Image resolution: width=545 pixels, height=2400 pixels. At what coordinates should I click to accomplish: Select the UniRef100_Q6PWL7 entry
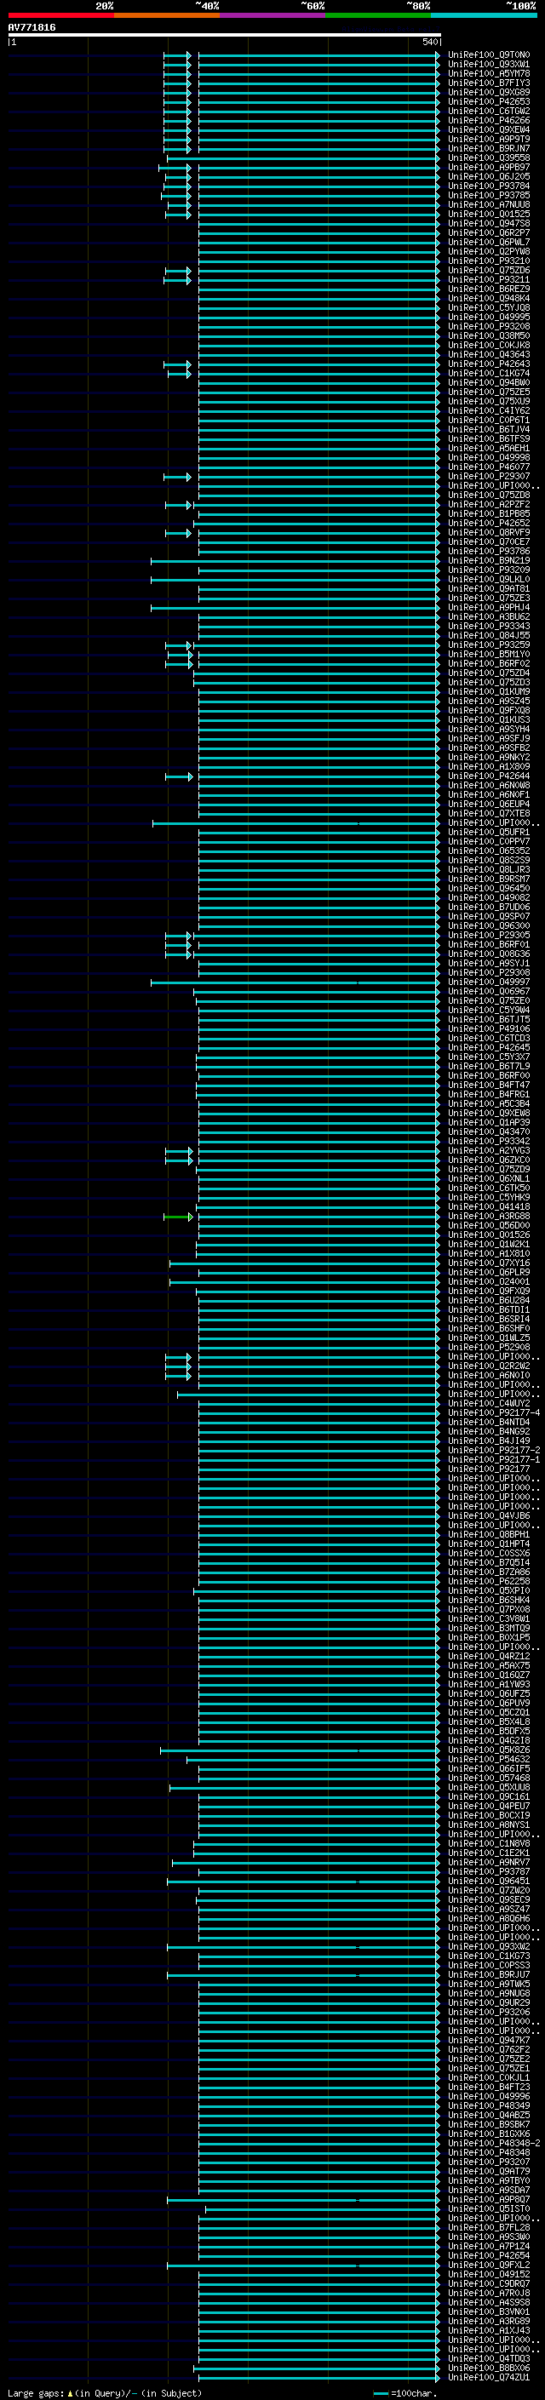[488, 243]
